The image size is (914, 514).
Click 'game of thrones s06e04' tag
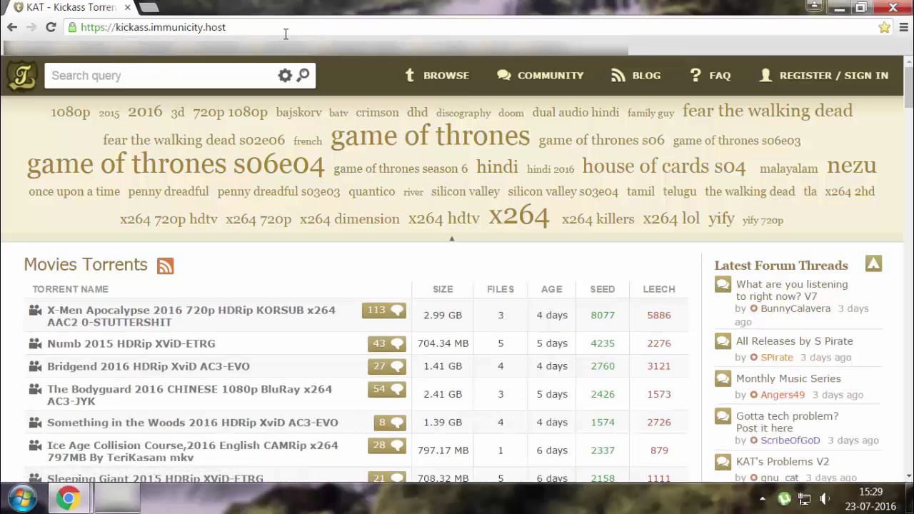pyautogui.click(x=176, y=164)
